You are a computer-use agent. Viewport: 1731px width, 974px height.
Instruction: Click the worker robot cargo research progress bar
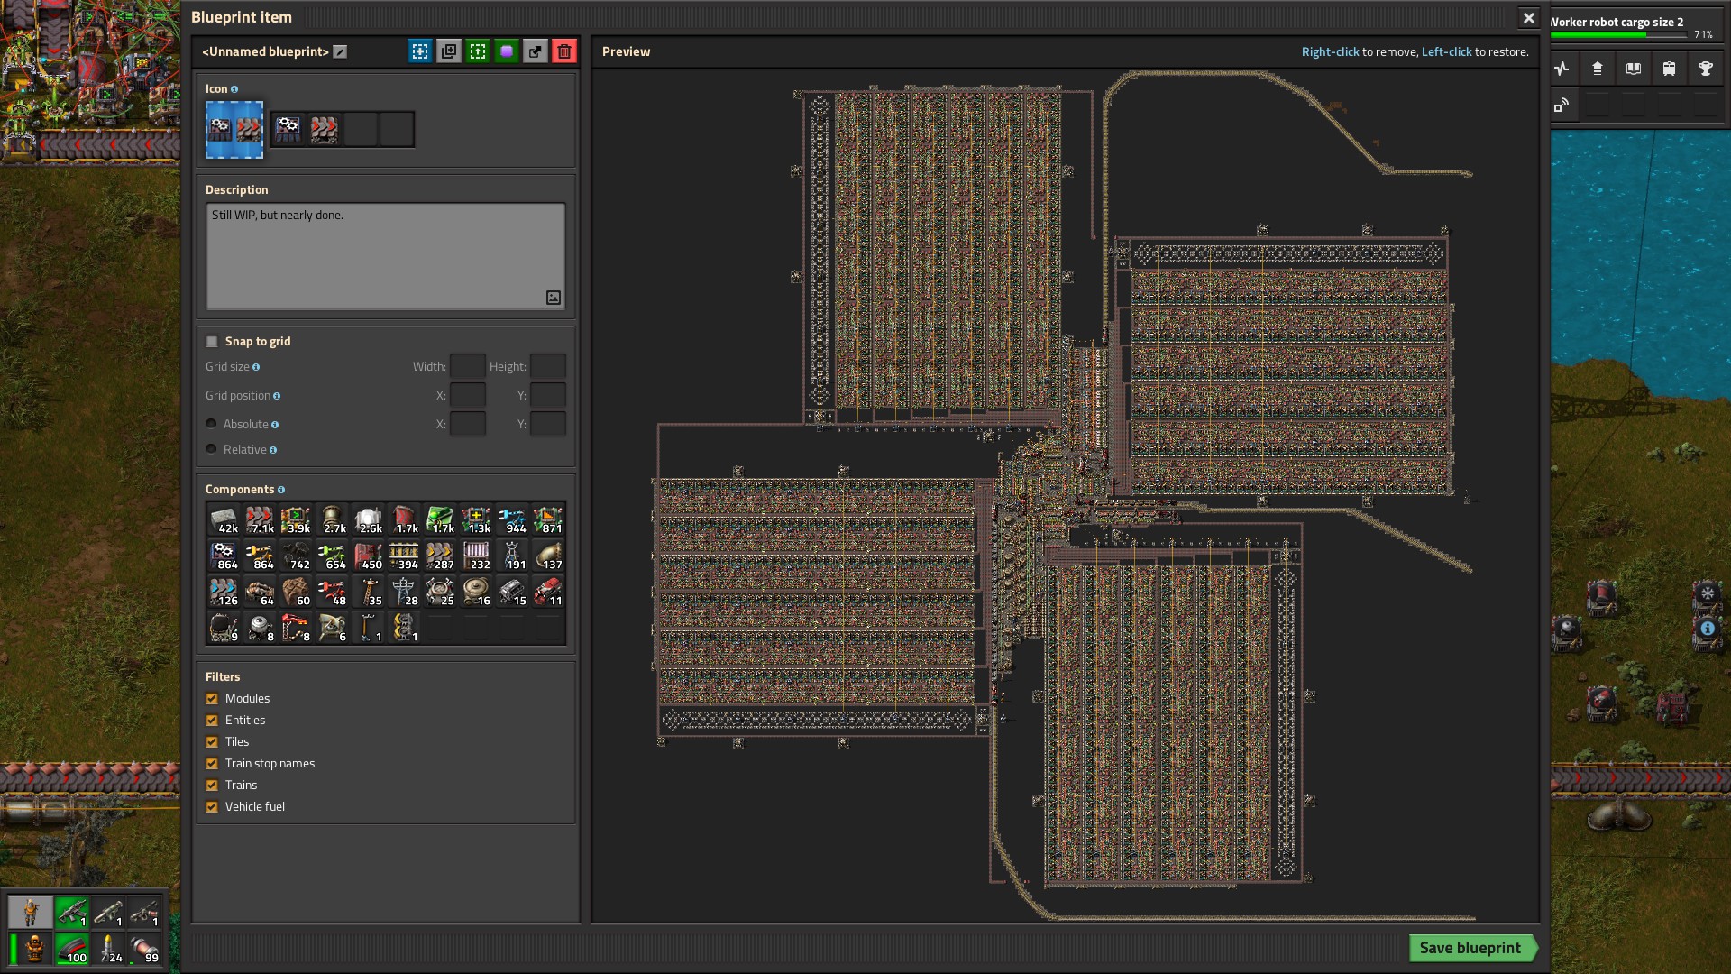1618,34
